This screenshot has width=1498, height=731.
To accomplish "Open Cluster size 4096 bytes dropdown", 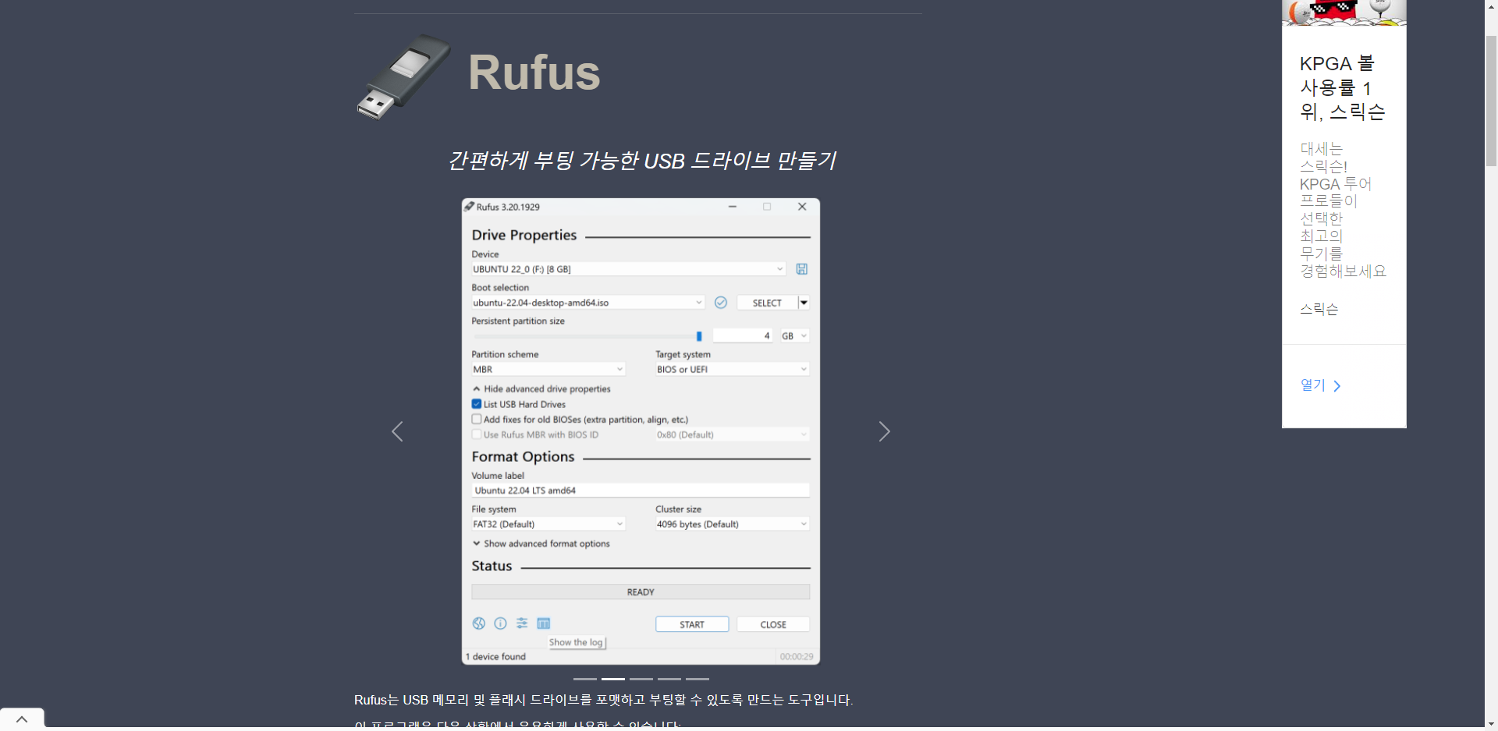I will pos(733,524).
